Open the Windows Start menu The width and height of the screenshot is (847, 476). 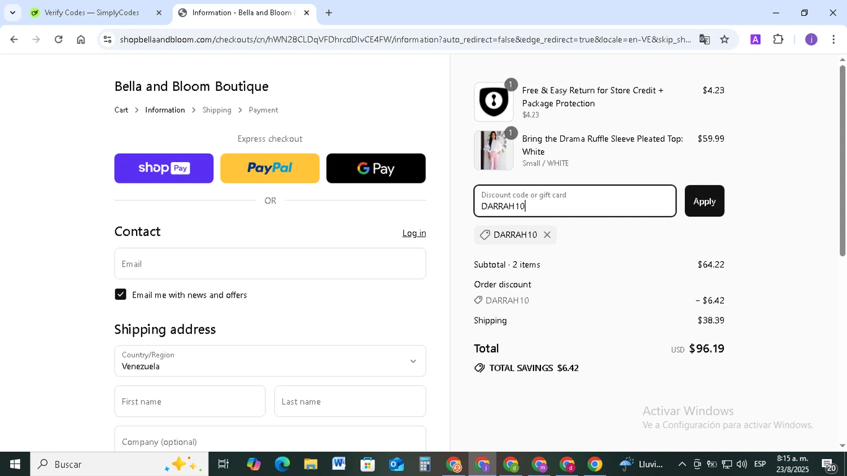coord(15,464)
